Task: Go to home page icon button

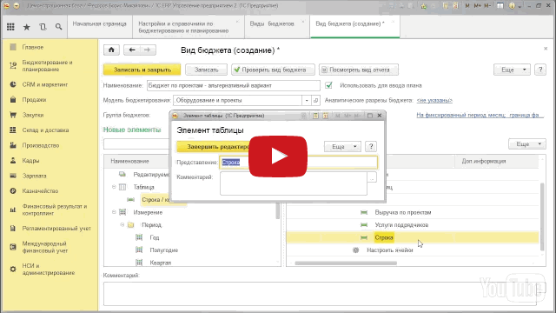Action: point(111,50)
